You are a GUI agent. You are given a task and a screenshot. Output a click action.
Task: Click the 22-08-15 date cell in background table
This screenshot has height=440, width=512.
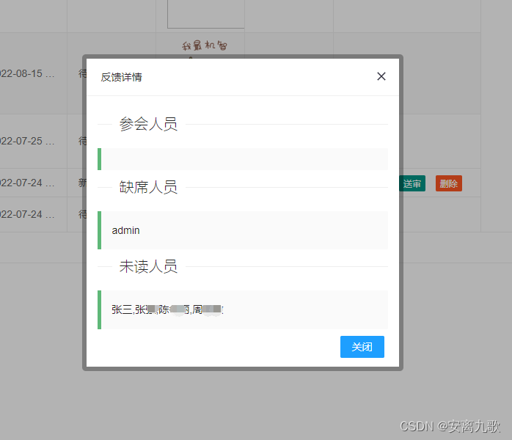click(x=27, y=73)
